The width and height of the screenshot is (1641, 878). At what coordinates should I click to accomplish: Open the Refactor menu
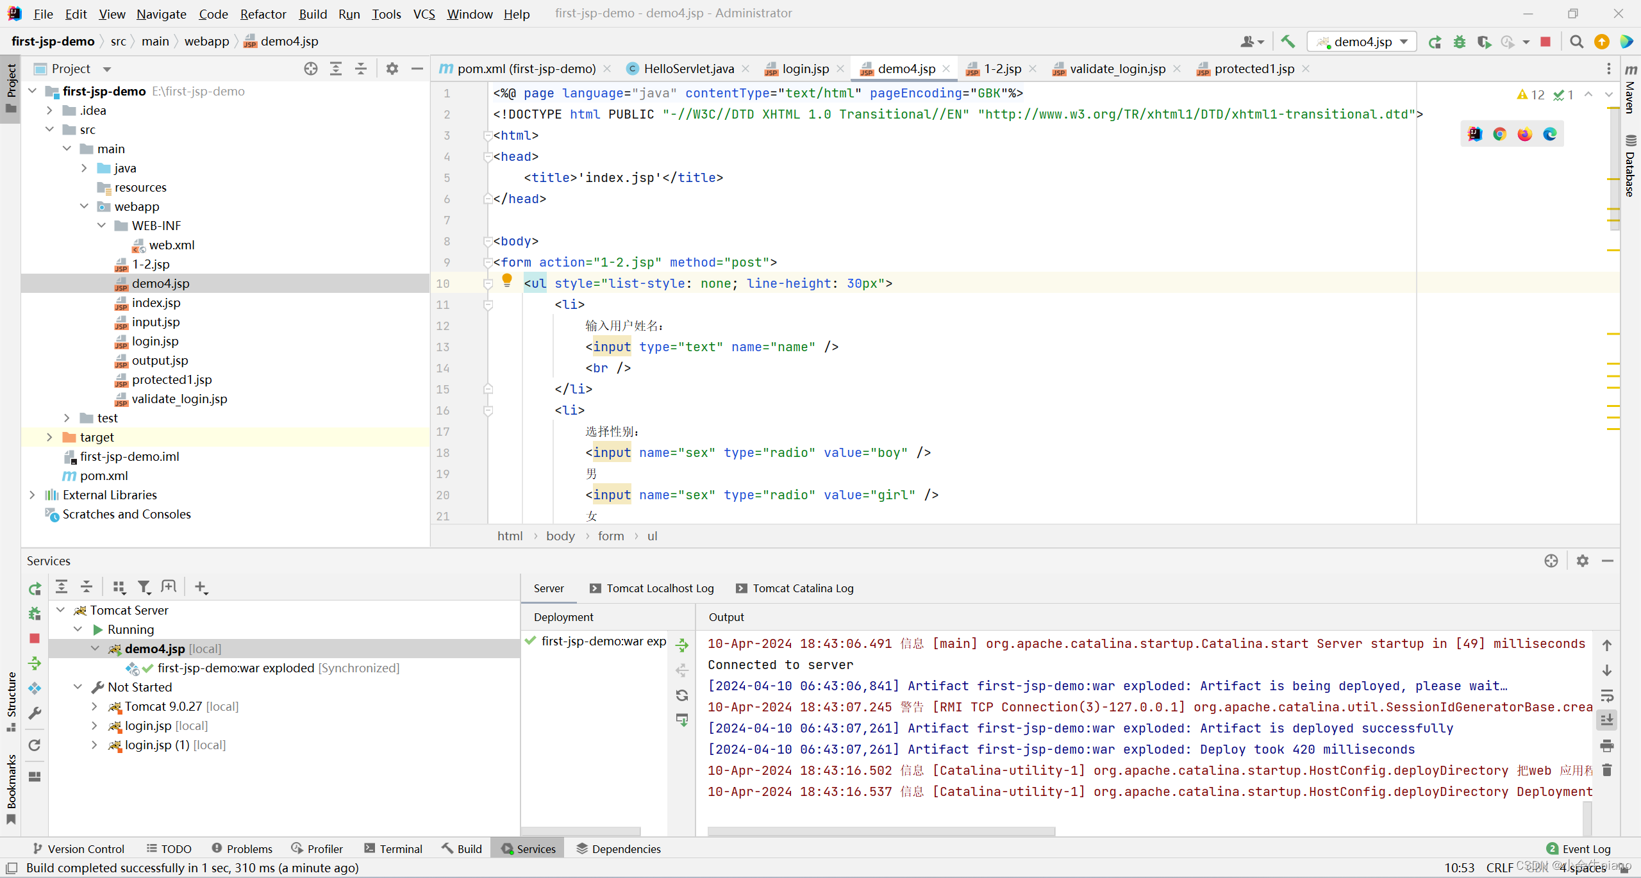click(263, 13)
